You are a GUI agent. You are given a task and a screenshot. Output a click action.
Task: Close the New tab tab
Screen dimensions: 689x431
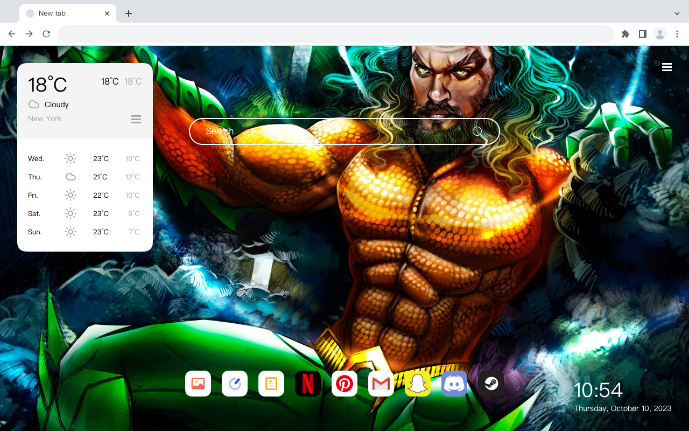pos(107,13)
